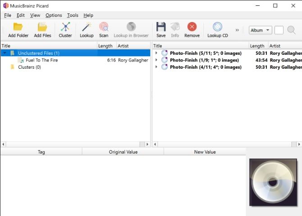Click the left pane Artist column header
The height and width of the screenshot is (216, 302).
pos(133,46)
